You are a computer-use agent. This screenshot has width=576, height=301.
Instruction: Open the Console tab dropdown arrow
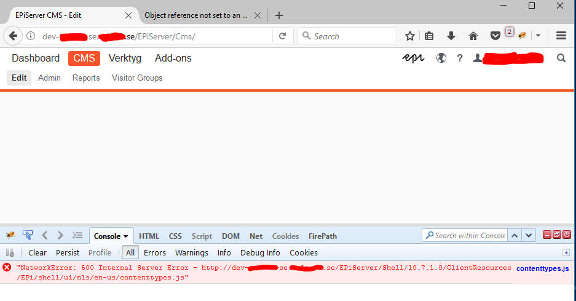(x=125, y=236)
